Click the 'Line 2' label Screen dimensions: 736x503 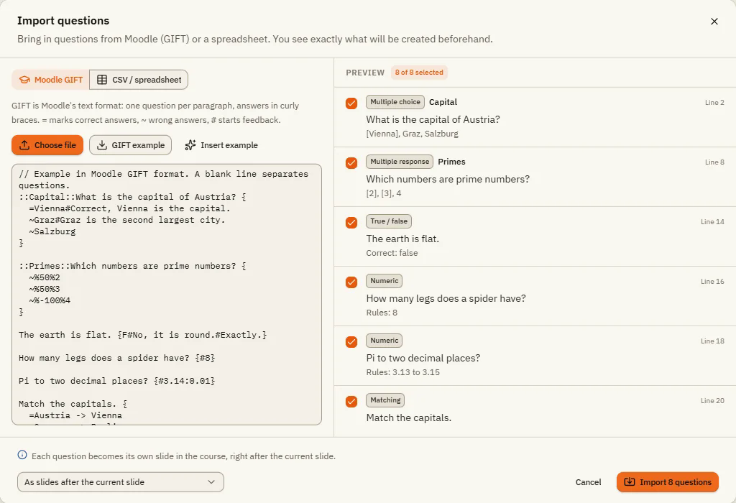[714, 102]
